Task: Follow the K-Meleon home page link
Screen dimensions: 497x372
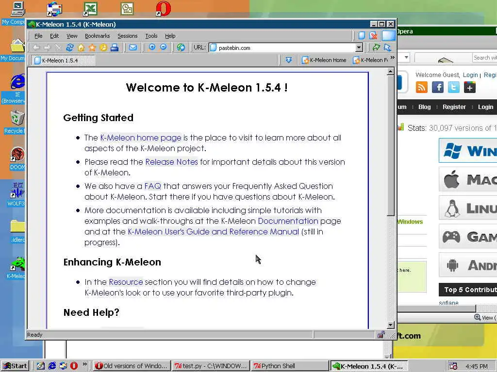Action: pos(141,138)
